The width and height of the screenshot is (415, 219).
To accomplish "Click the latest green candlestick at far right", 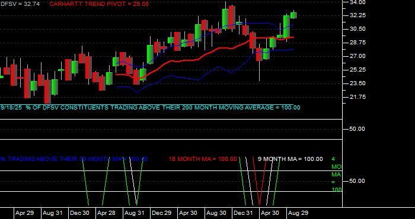I will point(293,15).
